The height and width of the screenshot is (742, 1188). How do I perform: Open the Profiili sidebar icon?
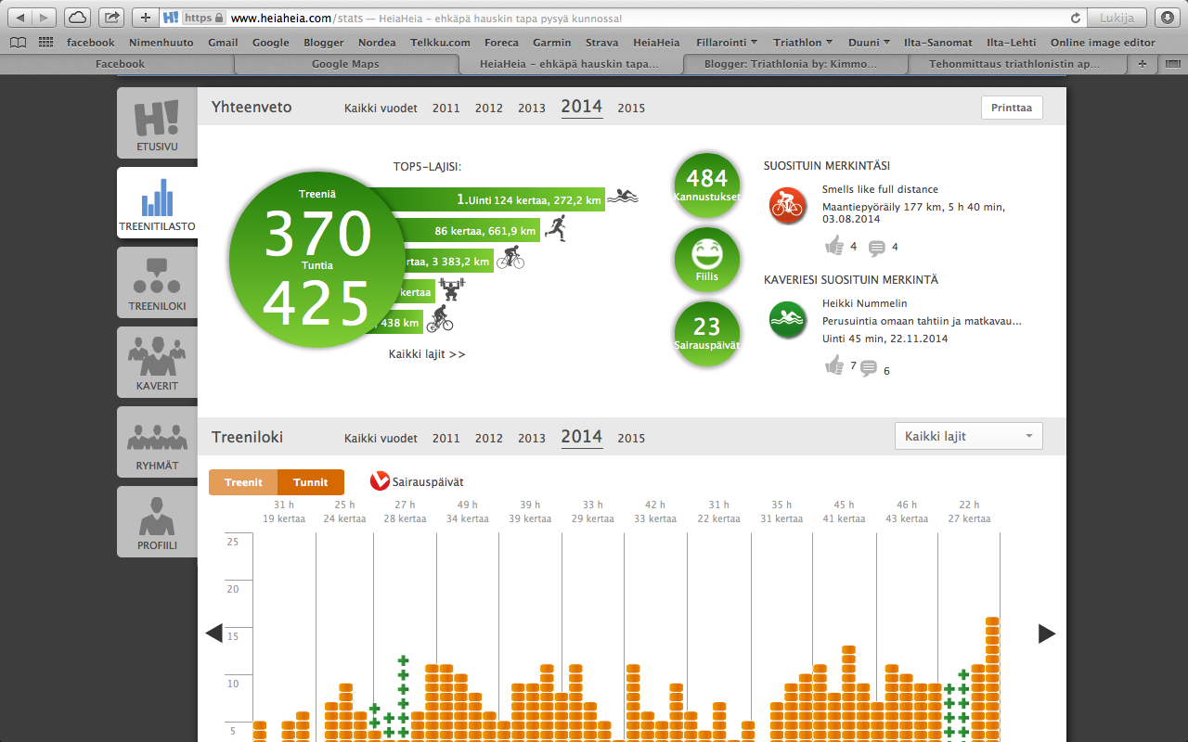157,521
